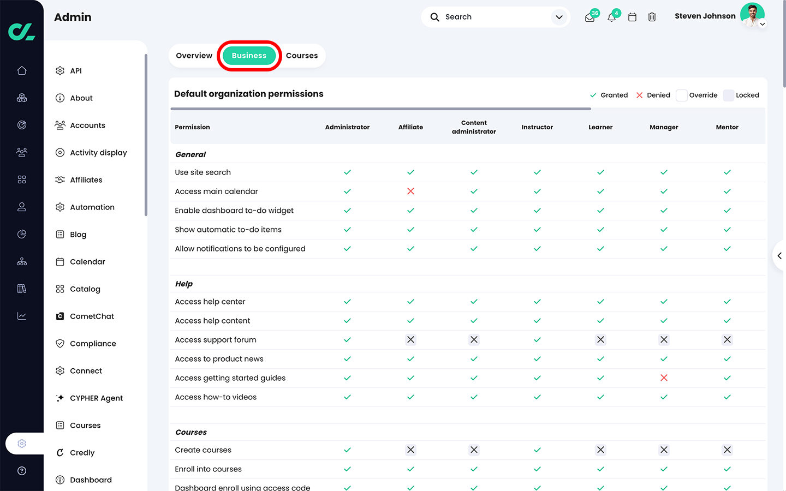
Task: Open the groups people icon in left rail
Action: click(x=22, y=152)
